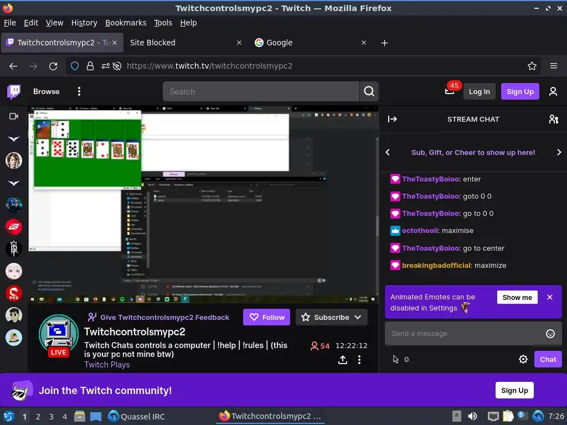Switch to the Google tab
The width and height of the screenshot is (567, 425).
pyautogui.click(x=310, y=43)
